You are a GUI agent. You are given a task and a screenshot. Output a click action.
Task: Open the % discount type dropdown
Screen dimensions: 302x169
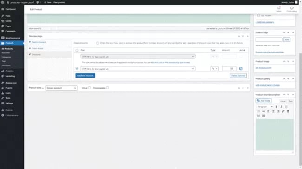click(215, 69)
